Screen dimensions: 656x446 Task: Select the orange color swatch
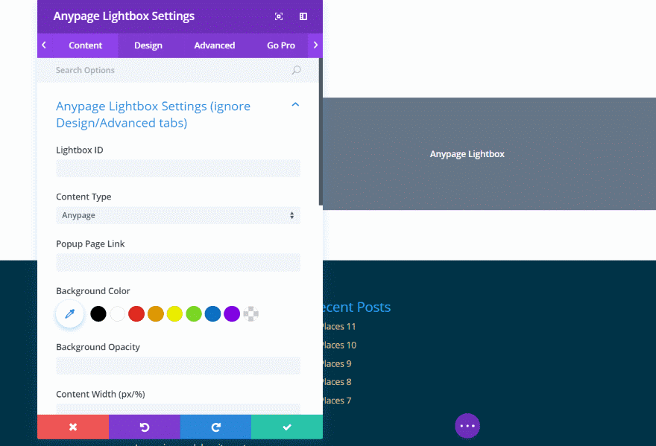(x=156, y=313)
